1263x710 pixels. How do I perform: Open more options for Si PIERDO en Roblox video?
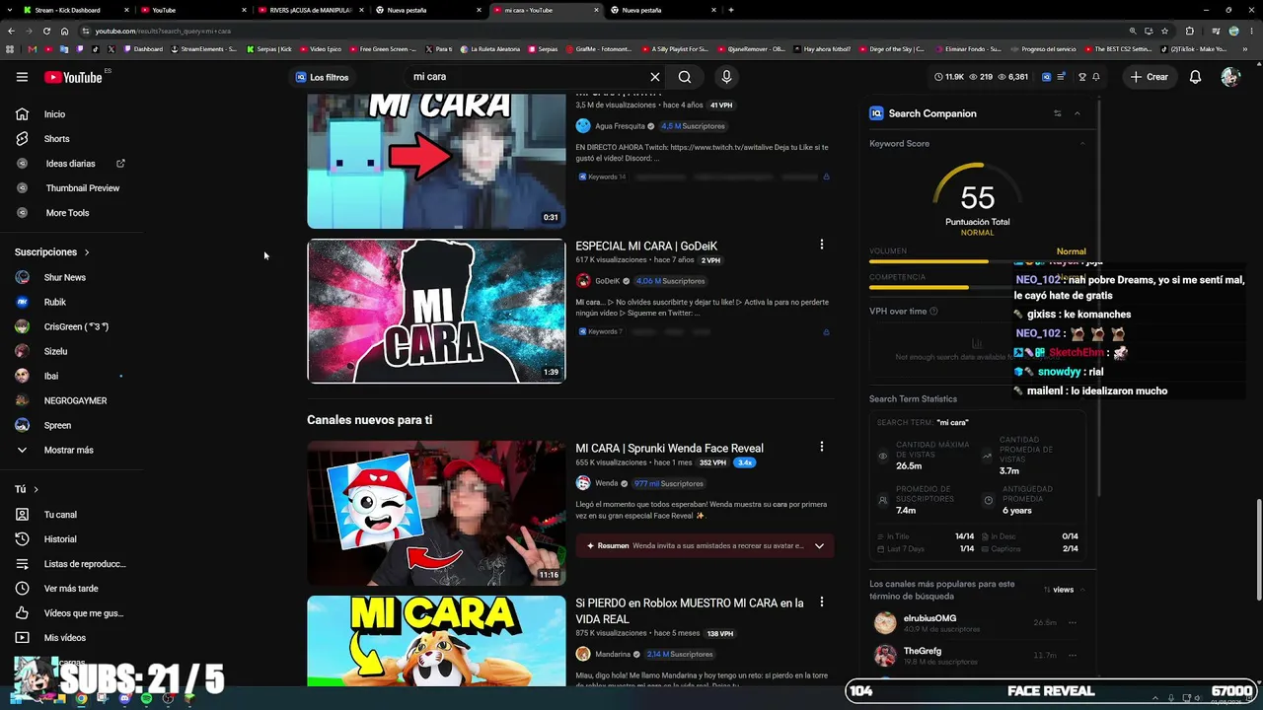pos(821,602)
